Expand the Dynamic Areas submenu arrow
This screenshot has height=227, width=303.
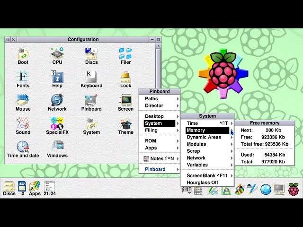click(x=232, y=137)
